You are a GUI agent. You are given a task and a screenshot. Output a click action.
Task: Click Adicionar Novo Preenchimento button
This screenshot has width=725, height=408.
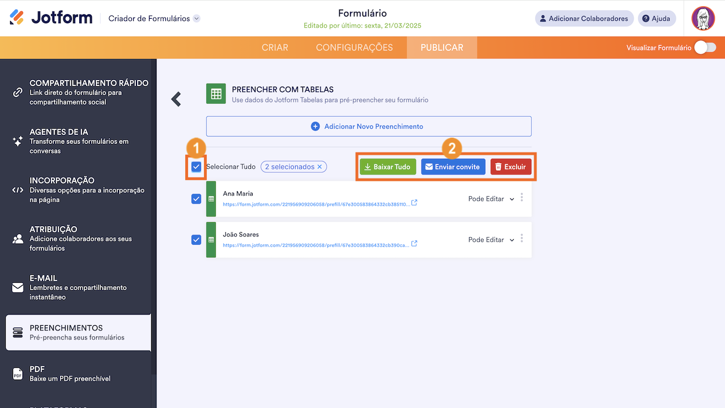pos(369,126)
